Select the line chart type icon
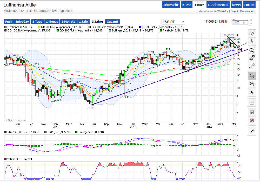 coord(252,33)
